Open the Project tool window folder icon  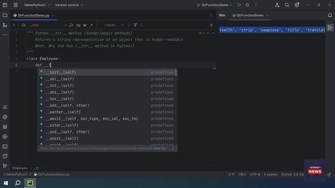pyautogui.click(x=5, y=15)
